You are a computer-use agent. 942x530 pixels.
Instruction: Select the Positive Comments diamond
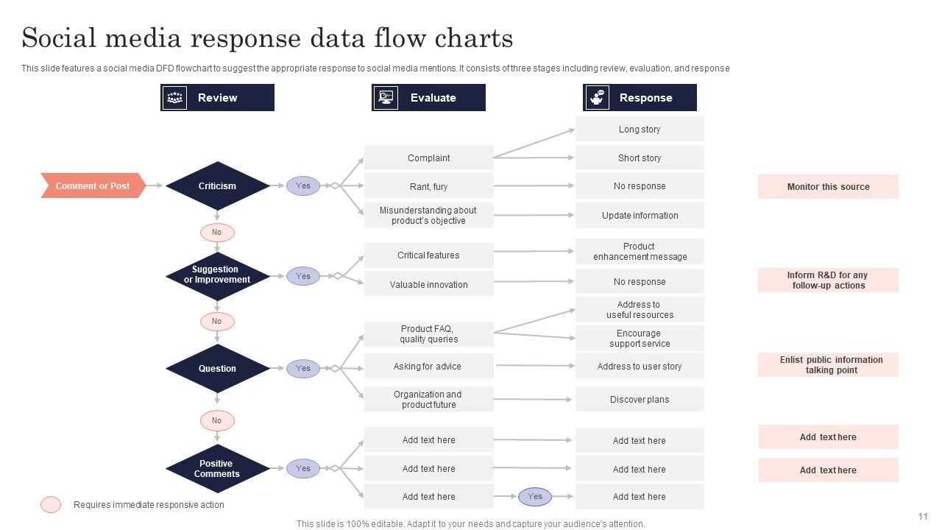[217, 469]
